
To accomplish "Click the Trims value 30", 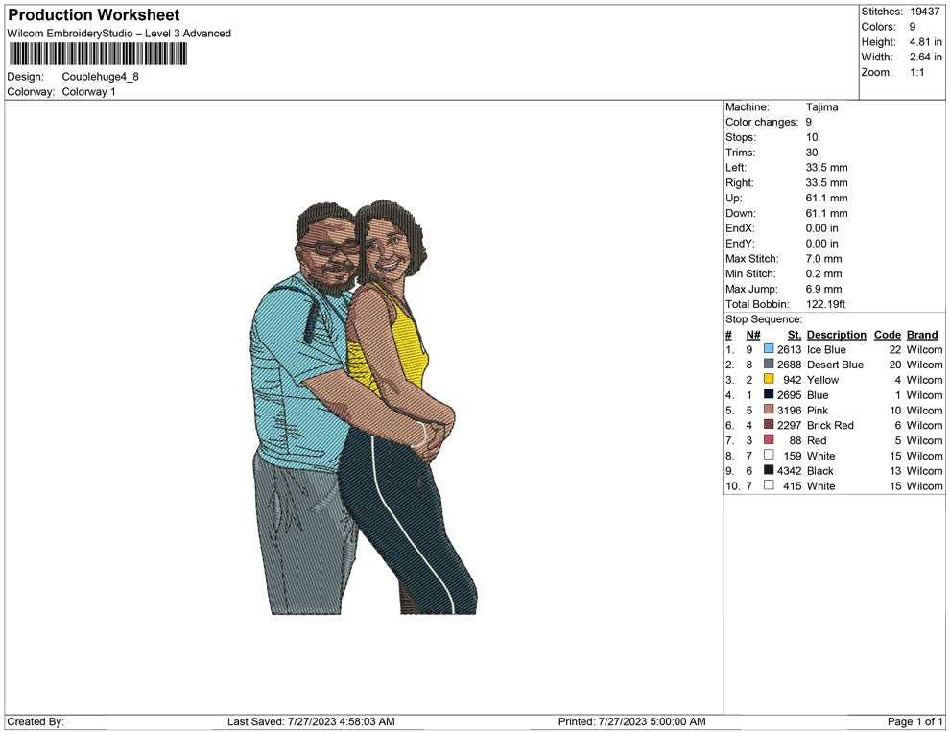I will (x=812, y=153).
